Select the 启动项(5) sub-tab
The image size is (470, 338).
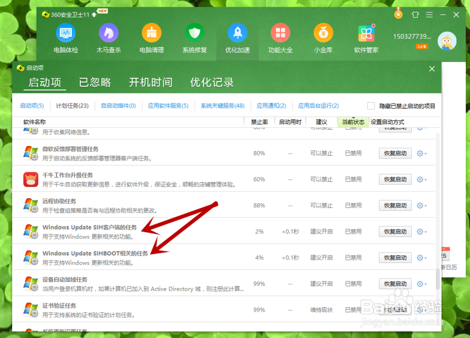pyautogui.click(x=32, y=106)
